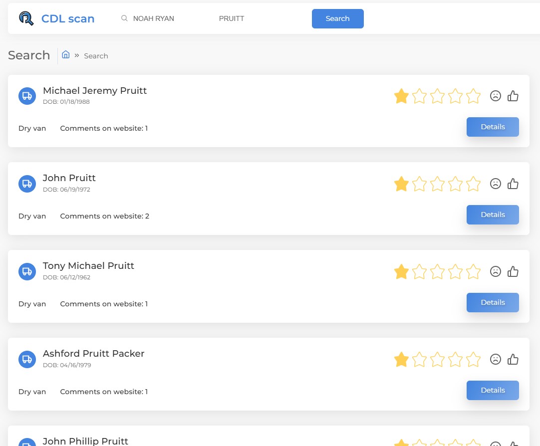Click 'Dry van' label in Ashford Pruitt Packer card
Viewport: 540px width, 446px height.
point(32,392)
